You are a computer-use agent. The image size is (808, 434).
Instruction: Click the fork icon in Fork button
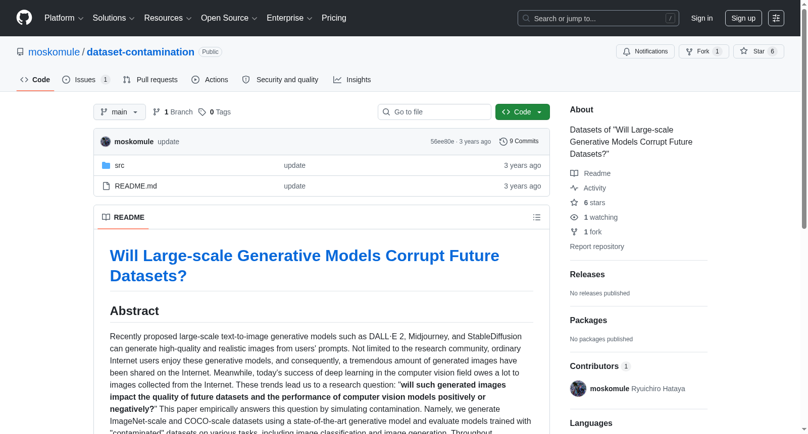coord(689,51)
